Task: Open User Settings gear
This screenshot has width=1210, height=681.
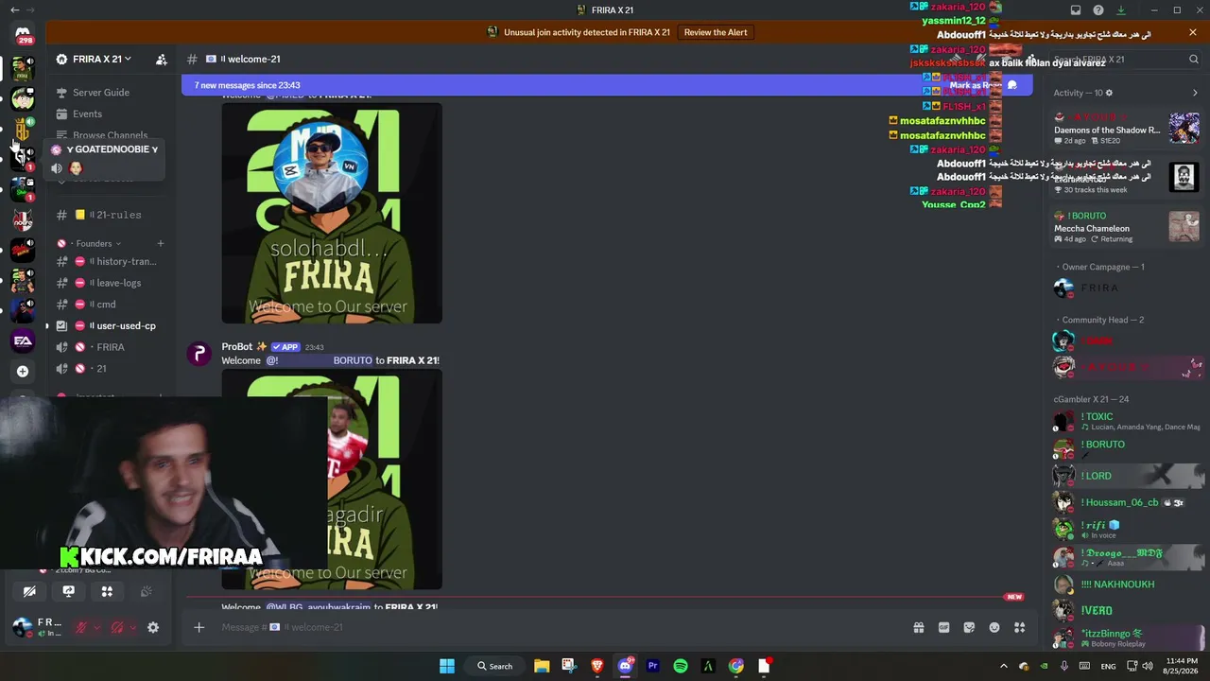Action: [153, 627]
